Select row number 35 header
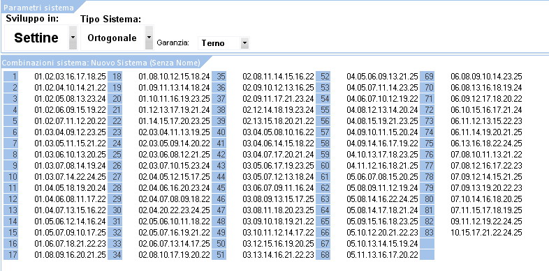This screenshot has height=271, width=549. click(x=219, y=77)
